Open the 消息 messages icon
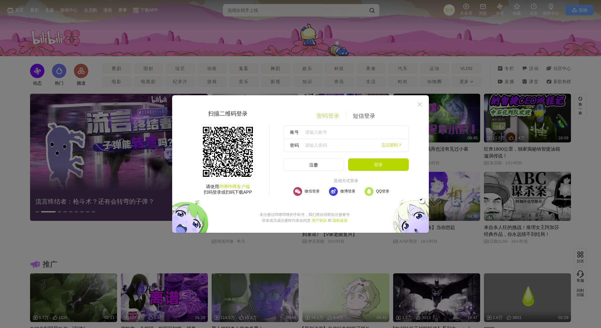601x328 pixels. [483, 7]
